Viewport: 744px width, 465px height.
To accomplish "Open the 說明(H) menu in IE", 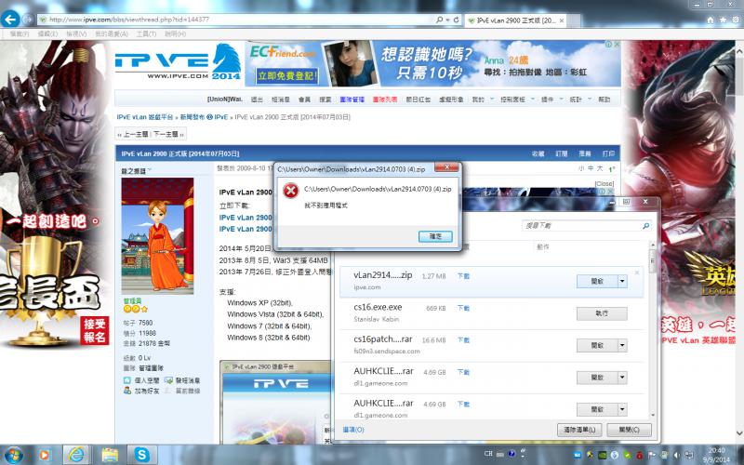I will pos(175,34).
